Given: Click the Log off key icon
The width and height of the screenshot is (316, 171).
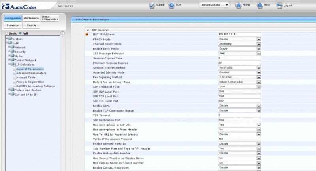Looking at the screenshot, I should coord(280,6).
